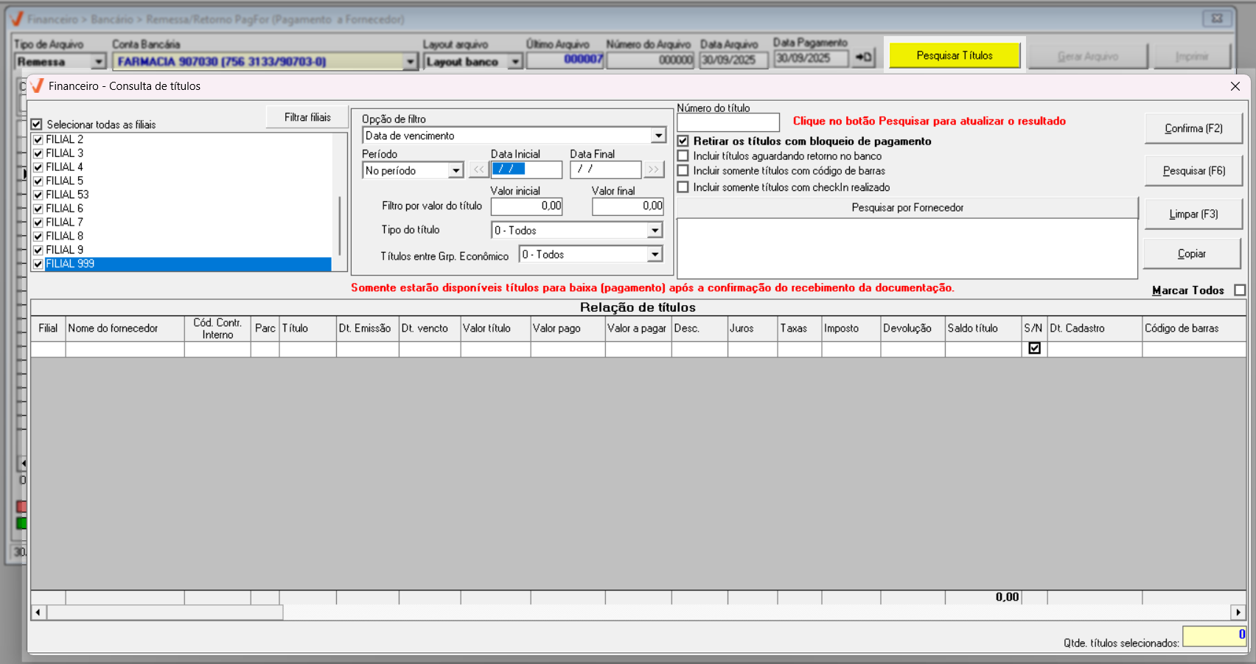
Task: Expand Títulos entre Grp. Econômico dropdown
Action: click(655, 255)
